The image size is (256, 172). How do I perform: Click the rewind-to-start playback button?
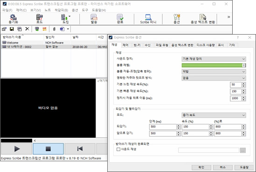(80, 149)
